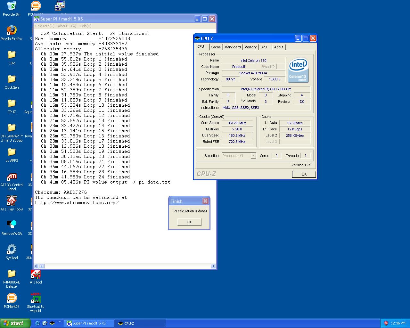The width and height of the screenshot is (410, 328).
Task: Launch CPU-Z chip icon in quick launch
Action: pyautogui.click(x=52, y=323)
